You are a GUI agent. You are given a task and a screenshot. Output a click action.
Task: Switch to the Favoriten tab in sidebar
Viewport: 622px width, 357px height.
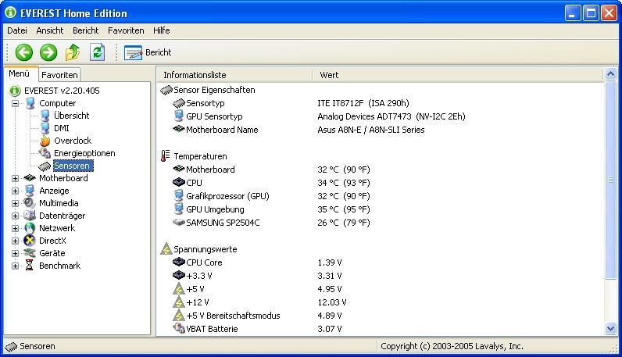59,75
